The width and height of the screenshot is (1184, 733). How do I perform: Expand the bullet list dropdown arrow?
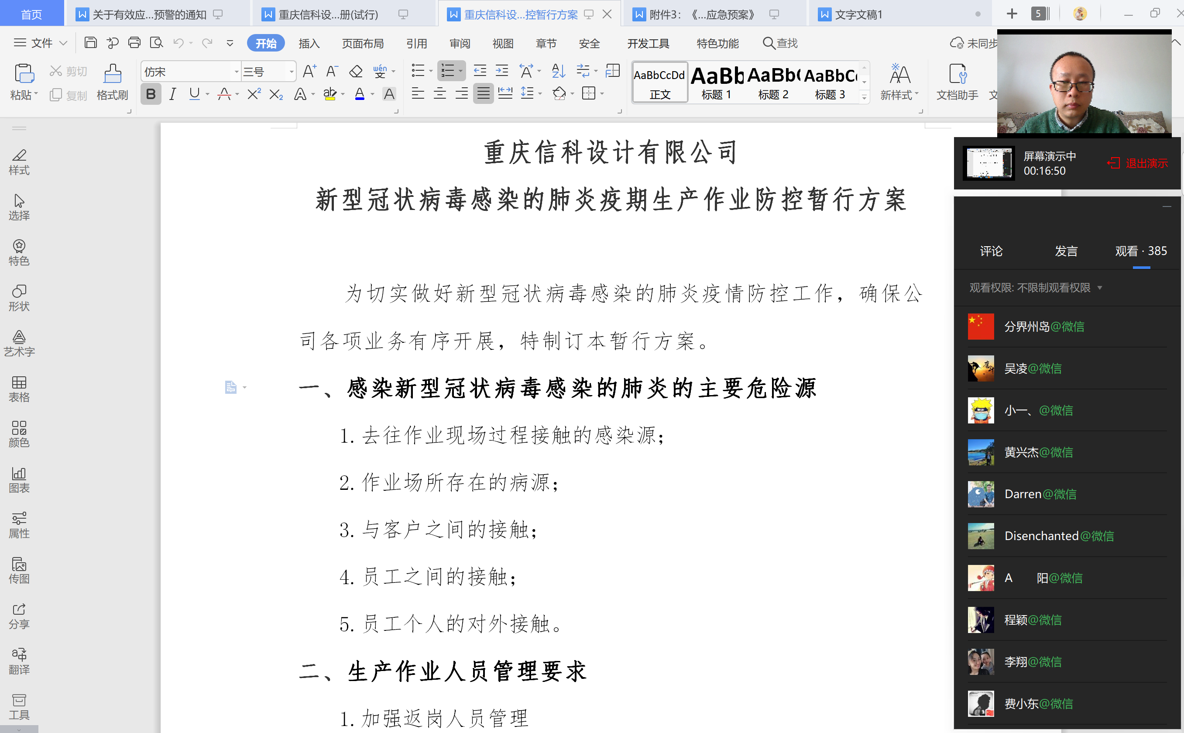tap(431, 71)
